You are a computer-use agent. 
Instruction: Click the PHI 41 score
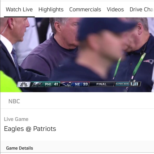(x=51, y=84)
